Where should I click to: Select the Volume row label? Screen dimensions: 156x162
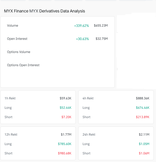tap(13, 26)
